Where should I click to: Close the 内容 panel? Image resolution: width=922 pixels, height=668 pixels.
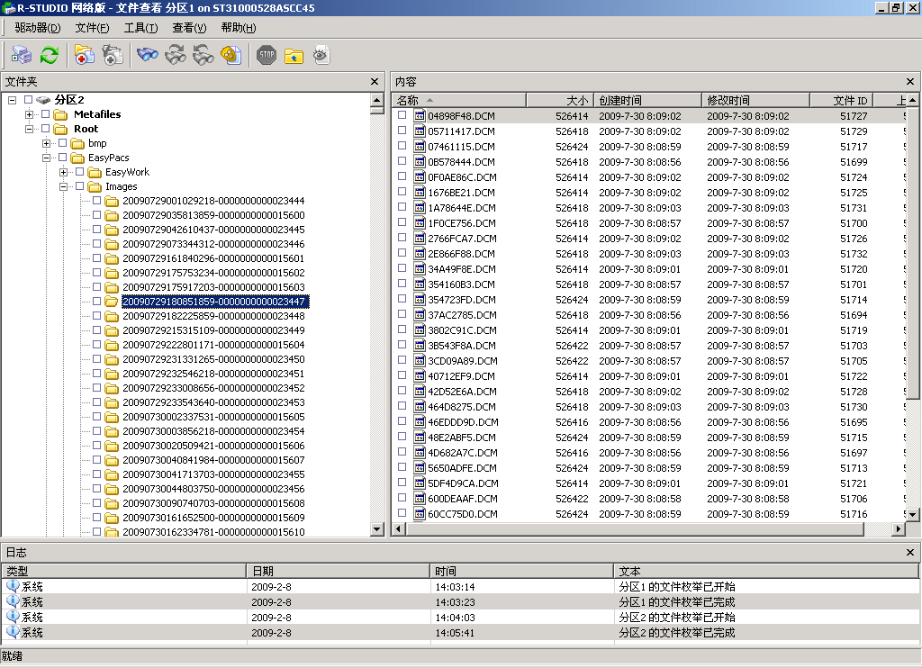coord(909,82)
